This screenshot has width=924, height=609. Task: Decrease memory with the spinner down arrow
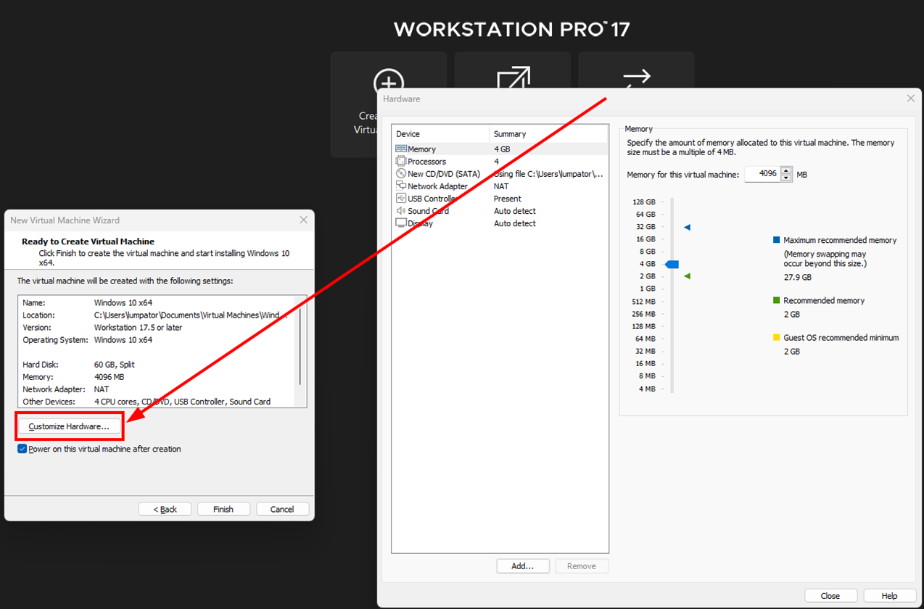click(x=786, y=178)
